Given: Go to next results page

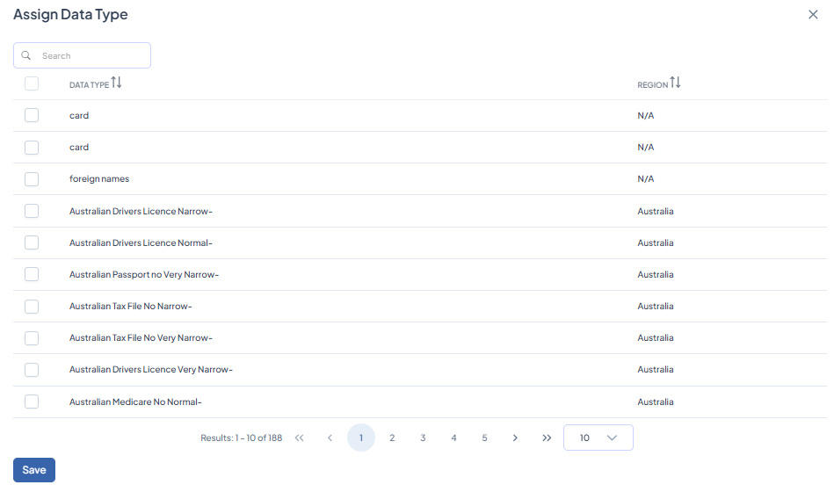Looking at the screenshot, I should click(515, 438).
